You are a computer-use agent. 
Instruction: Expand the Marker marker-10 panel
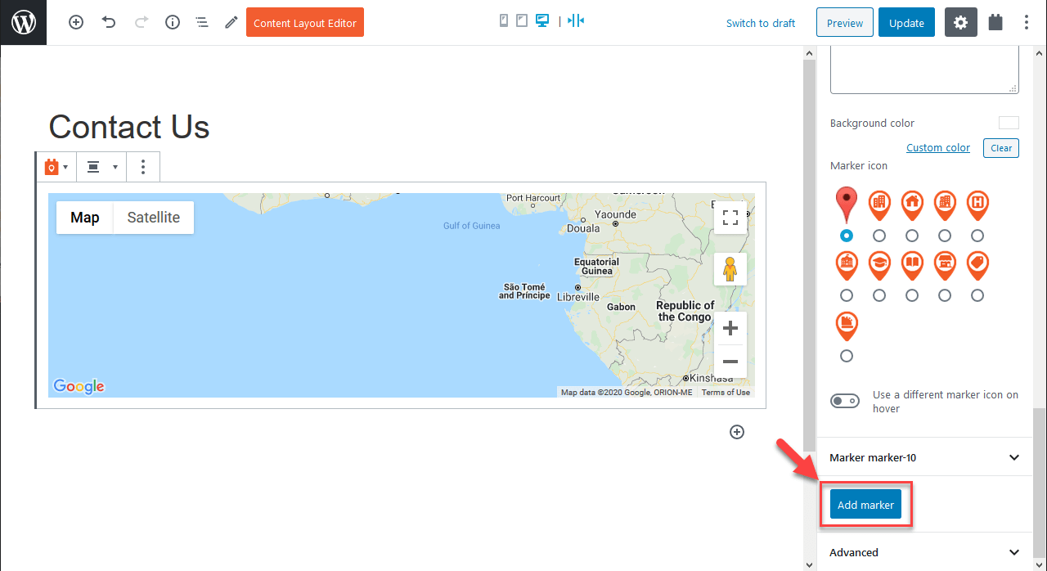click(x=924, y=457)
